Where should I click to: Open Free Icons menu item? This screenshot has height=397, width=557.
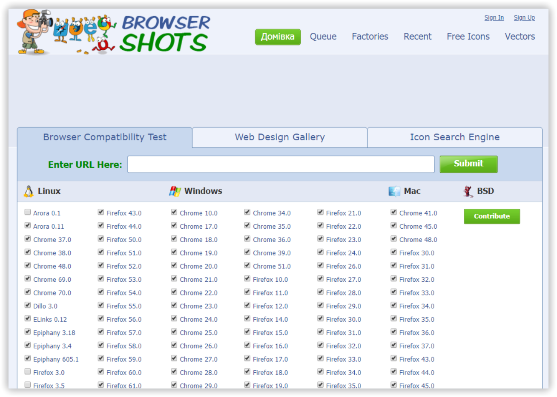(468, 37)
